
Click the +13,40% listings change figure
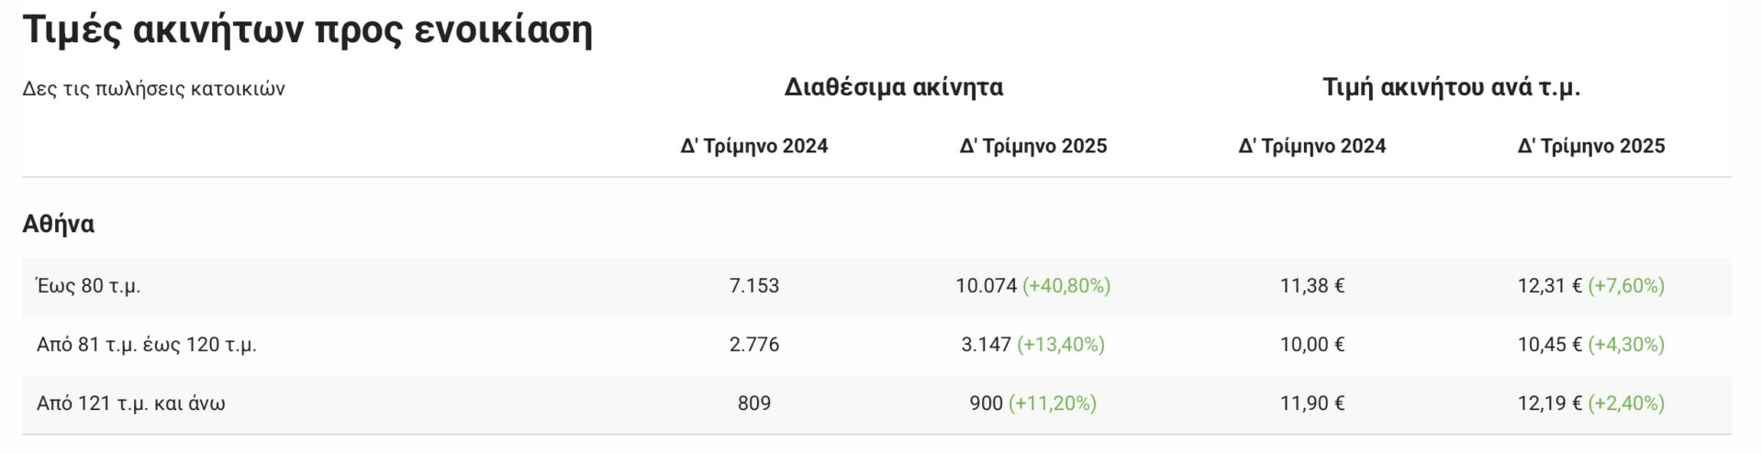point(1060,345)
